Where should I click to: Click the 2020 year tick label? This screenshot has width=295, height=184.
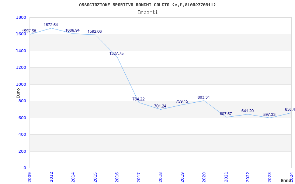coord(204,177)
